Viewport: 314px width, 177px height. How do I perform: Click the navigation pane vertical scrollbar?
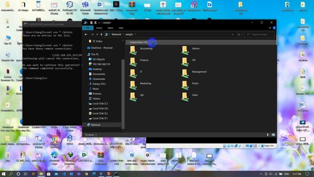tap(123, 94)
